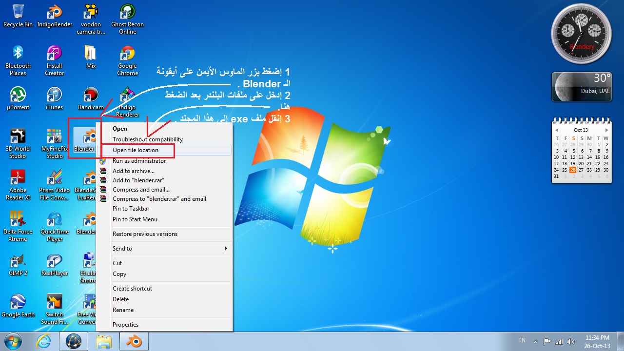624x351 pixels.
Task: Select the Bluetooth Places icon
Action: (18, 60)
